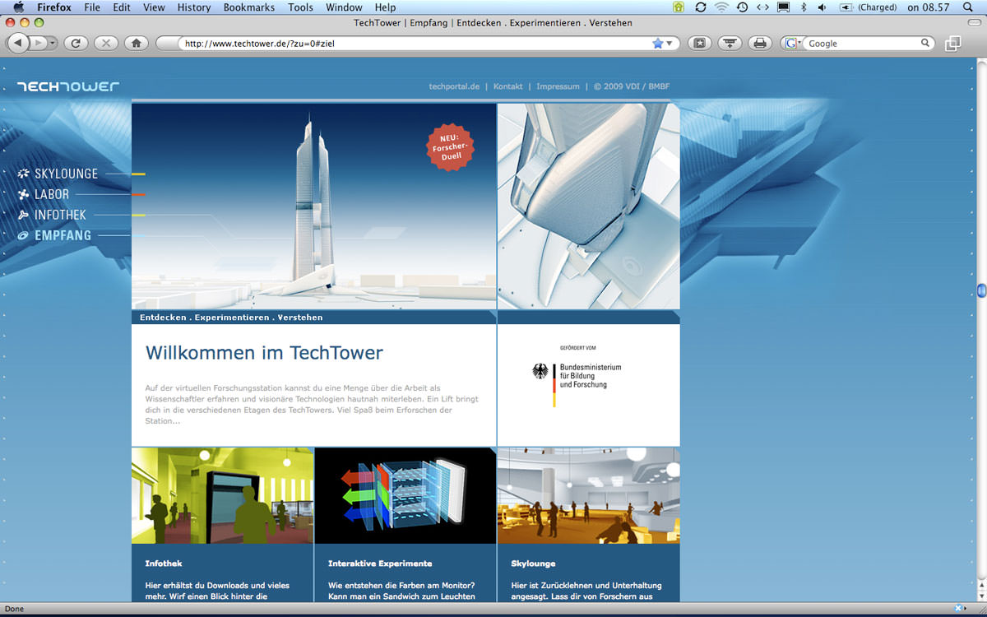
Task: Click the sync arrows menu bar icon
Action: tap(701, 7)
